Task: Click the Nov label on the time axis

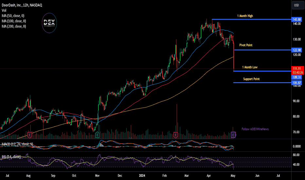Action: tap(97, 176)
